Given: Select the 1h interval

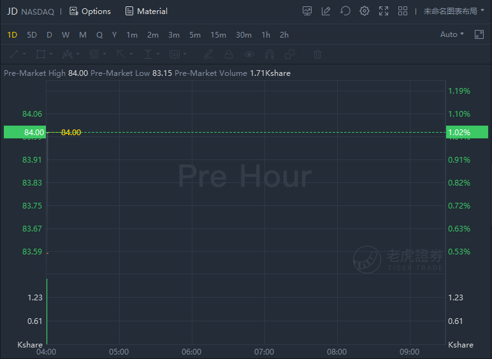Looking at the screenshot, I should coord(266,35).
